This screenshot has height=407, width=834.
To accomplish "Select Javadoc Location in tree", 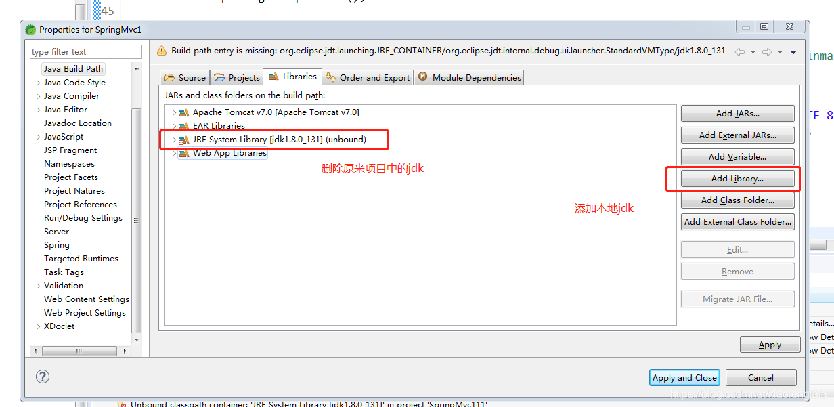I will pos(78,123).
